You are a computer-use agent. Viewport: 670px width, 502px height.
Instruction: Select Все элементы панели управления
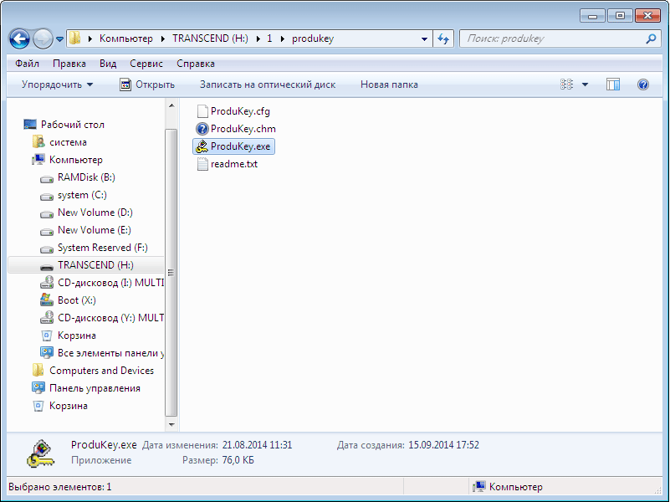[102, 353]
